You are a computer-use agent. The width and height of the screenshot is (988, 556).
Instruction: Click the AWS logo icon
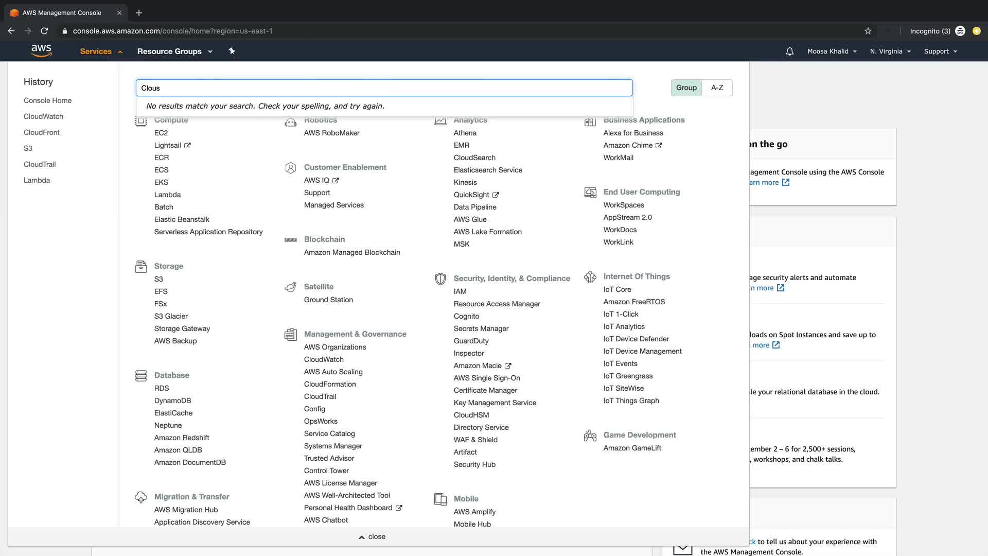(x=41, y=50)
